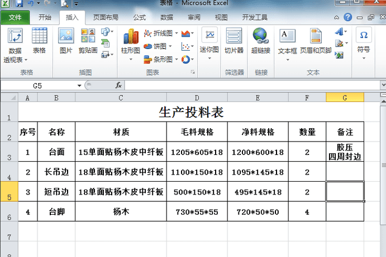
Task: Expand the Line chart (折线图) dropdown
Action: coord(177,33)
